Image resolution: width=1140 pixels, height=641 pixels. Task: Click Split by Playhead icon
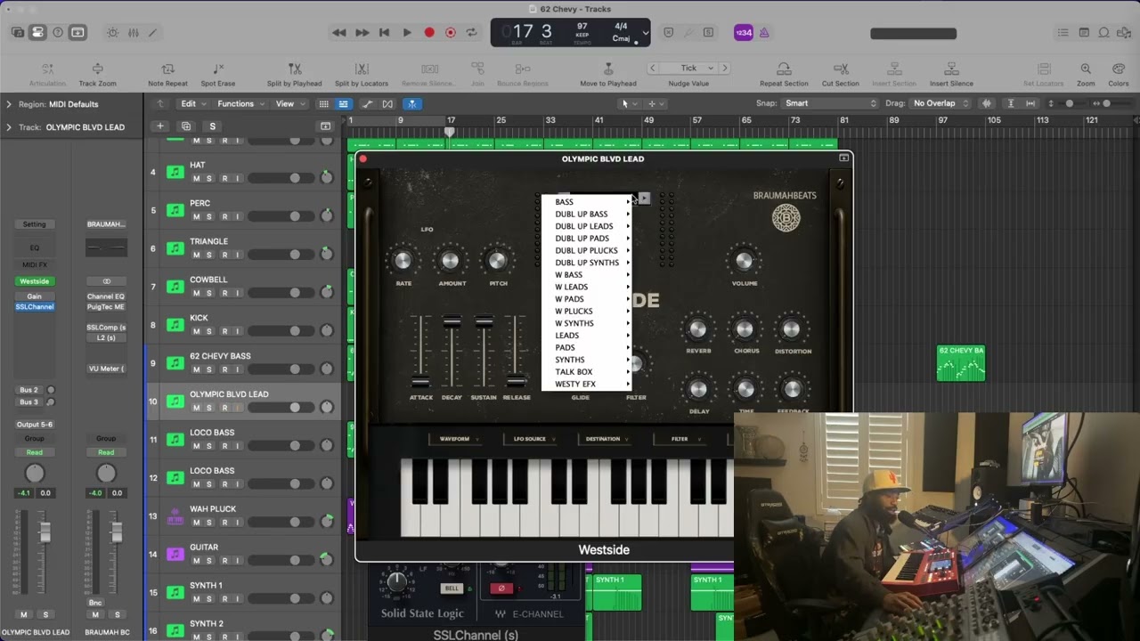(x=295, y=69)
